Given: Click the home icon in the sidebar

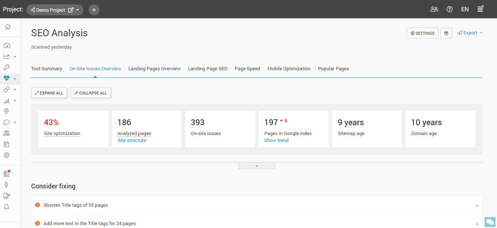Looking at the screenshot, I should (x=7, y=27).
